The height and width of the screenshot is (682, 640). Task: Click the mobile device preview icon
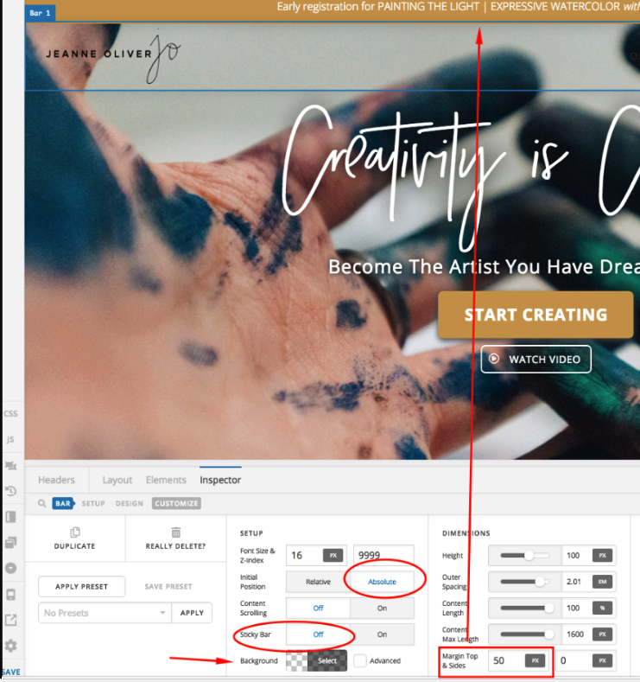11,595
